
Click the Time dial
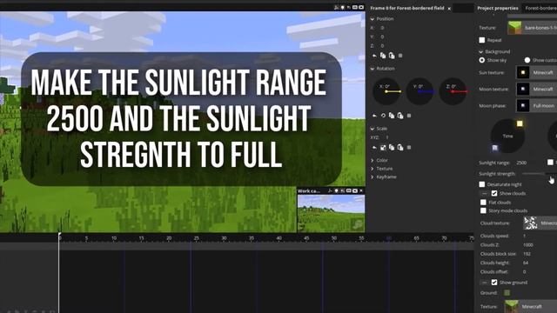click(x=507, y=136)
